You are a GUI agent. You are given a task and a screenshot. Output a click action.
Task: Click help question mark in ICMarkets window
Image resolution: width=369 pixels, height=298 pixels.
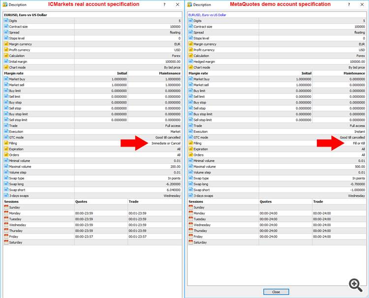click(164, 4)
